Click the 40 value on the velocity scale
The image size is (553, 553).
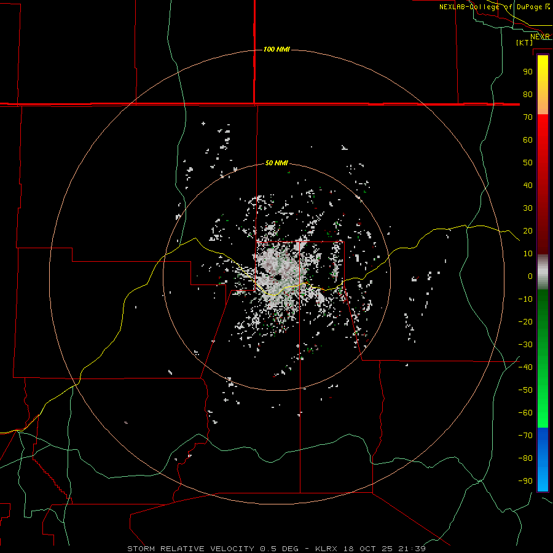(528, 186)
